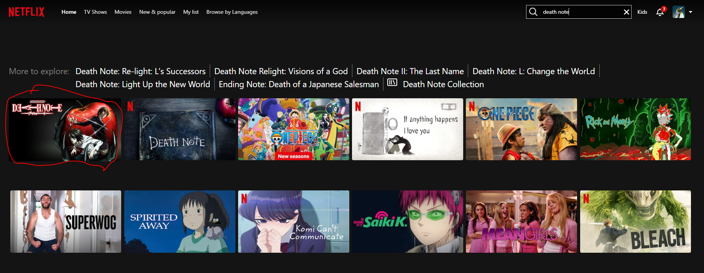704x273 pixels.
Task: Open Death Note II: The Last Name
Action: (x=410, y=71)
